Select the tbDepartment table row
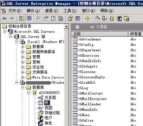The image size is (143, 126). tap(90, 50)
